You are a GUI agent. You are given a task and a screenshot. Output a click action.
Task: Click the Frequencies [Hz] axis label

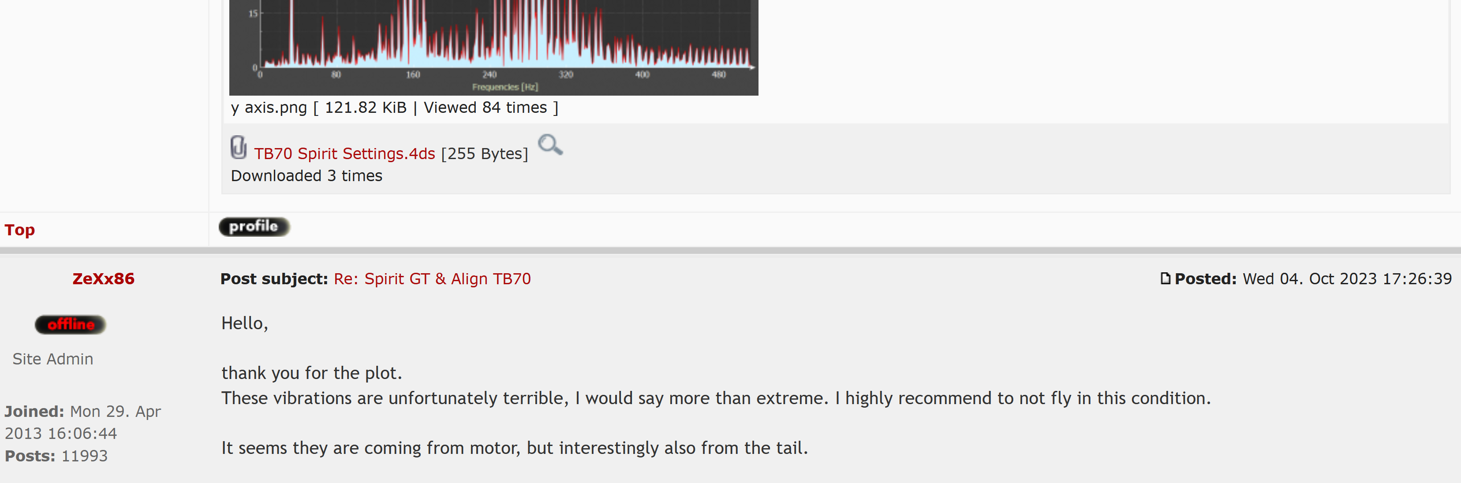coord(505,87)
